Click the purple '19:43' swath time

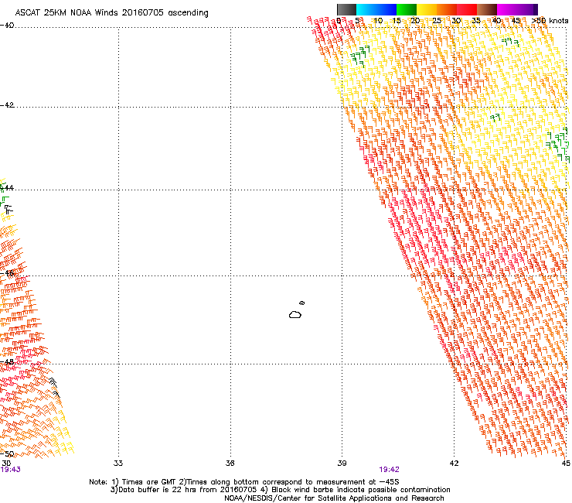click(x=11, y=470)
